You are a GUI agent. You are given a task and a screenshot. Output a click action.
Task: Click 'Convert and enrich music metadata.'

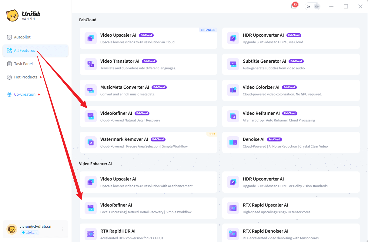128,94
